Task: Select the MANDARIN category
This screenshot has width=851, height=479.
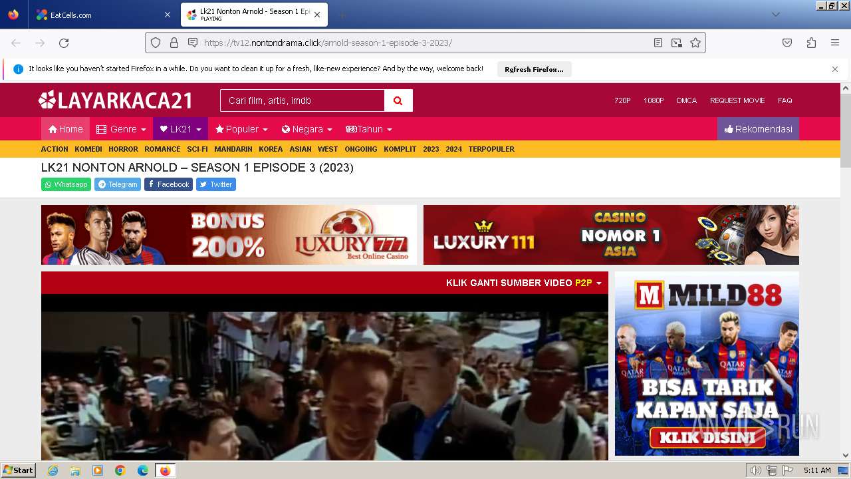Action: [233, 149]
